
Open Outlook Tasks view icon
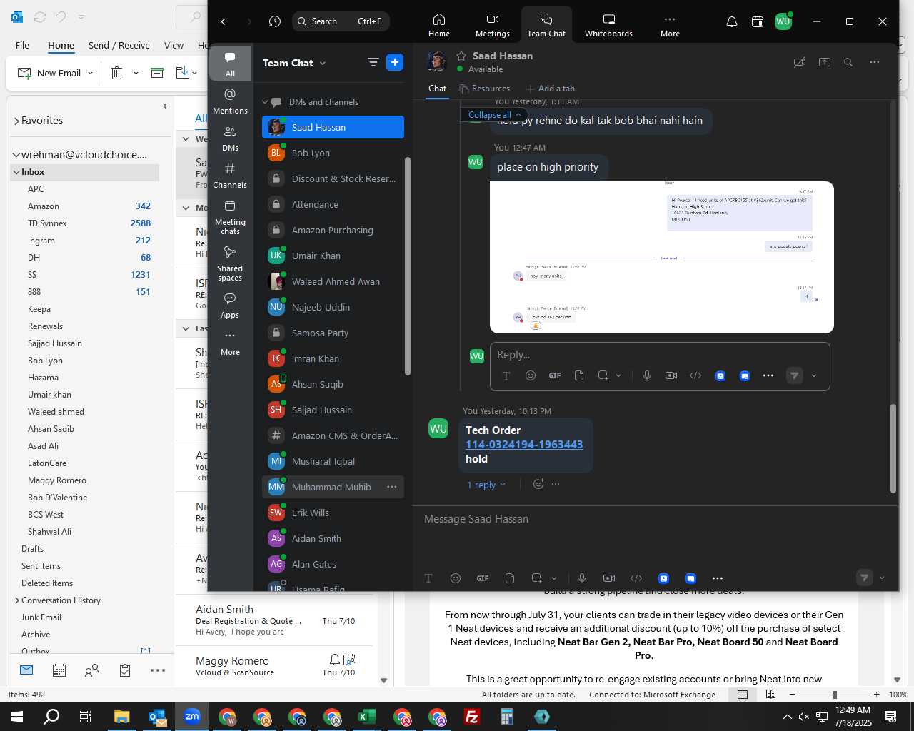pyautogui.click(x=125, y=670)
